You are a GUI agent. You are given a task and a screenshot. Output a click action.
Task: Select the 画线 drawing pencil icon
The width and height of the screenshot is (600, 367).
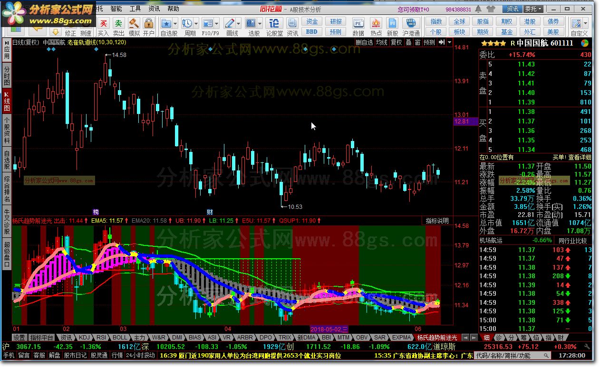pos(229,23)
